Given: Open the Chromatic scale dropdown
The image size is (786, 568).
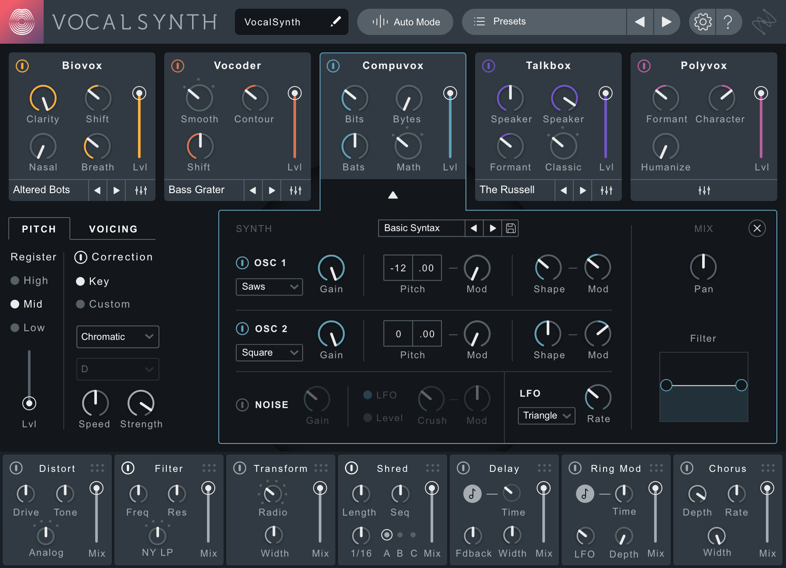Looking at the screenshot, I should pos(117,337).
